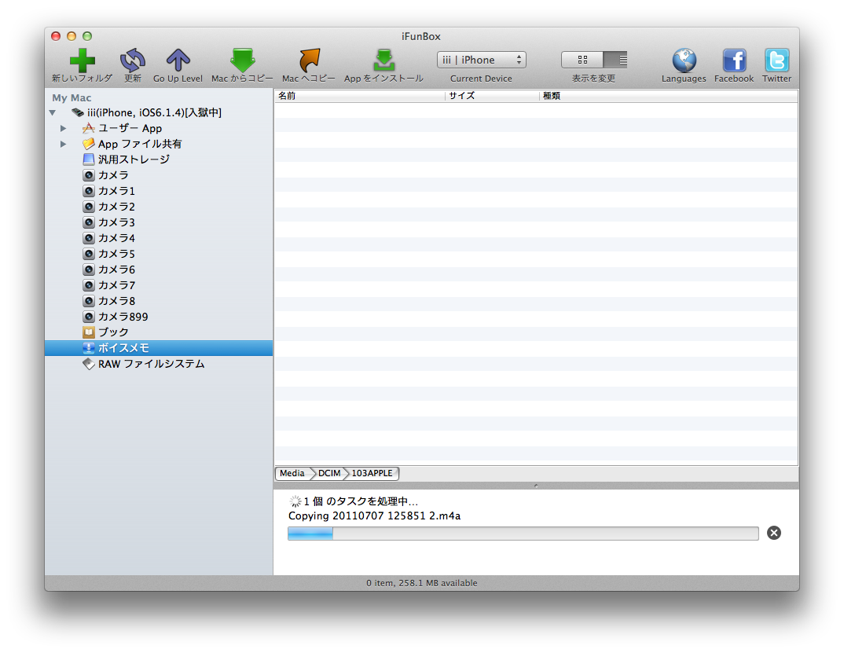Image resolution: width=844 pixels, height=653 pixels.
Task: Expand the App ファイル共有 tree node
Action: click(64, 144)
